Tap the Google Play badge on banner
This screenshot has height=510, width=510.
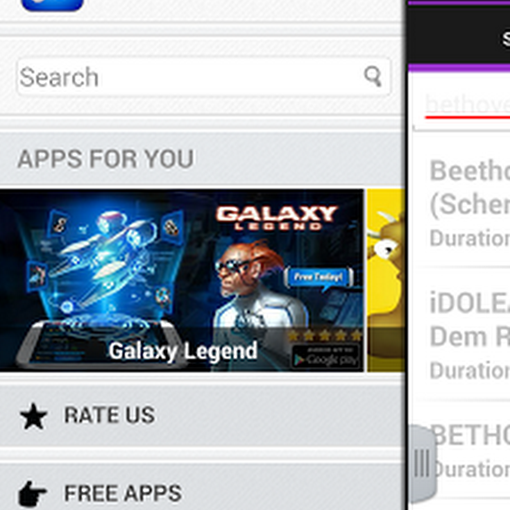point(325,356)
